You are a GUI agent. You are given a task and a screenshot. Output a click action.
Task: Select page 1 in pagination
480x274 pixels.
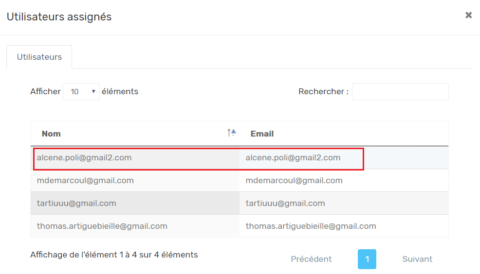click(x=367, y=259)
